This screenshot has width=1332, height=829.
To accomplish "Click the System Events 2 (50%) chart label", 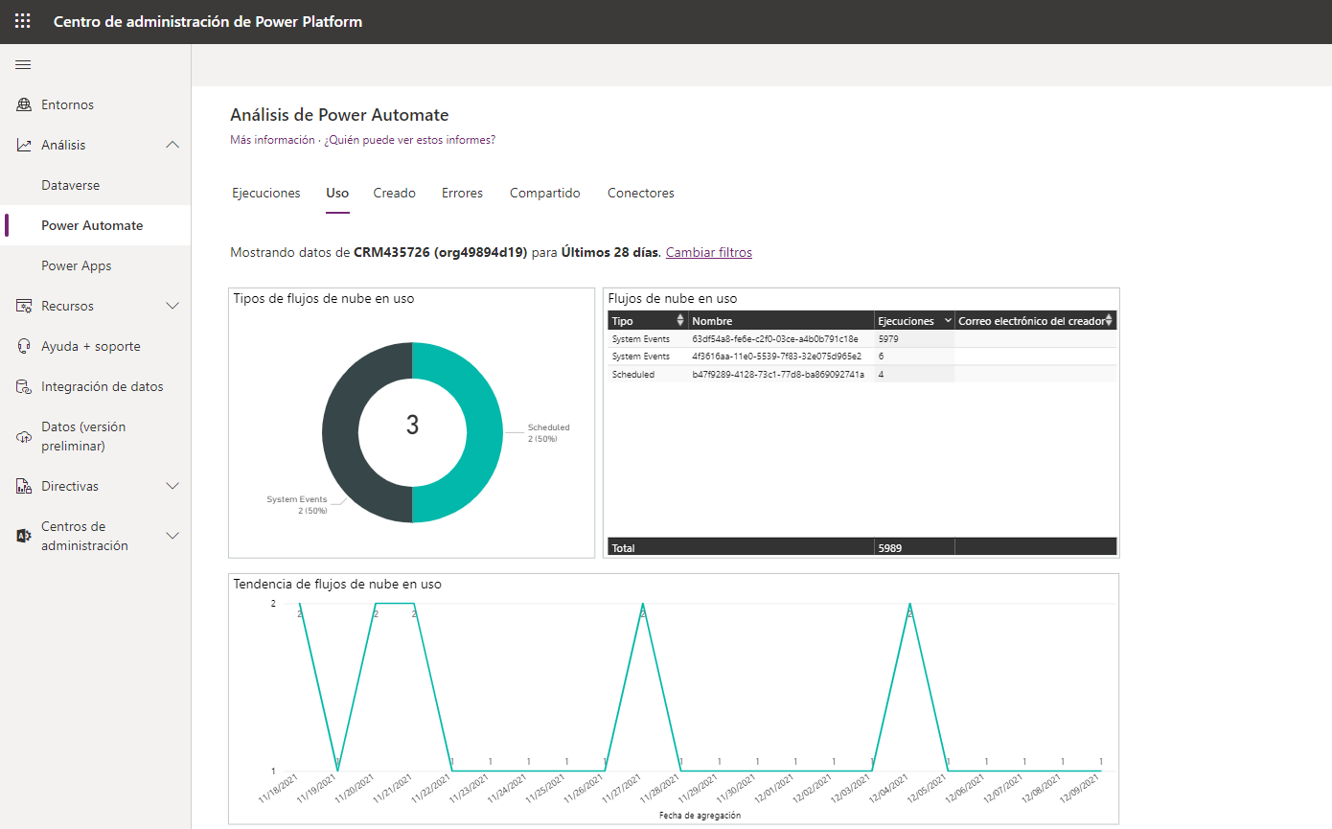I will click(x=297, y=505).
